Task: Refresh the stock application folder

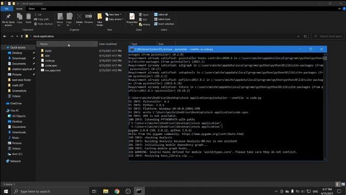Action: 305,36
